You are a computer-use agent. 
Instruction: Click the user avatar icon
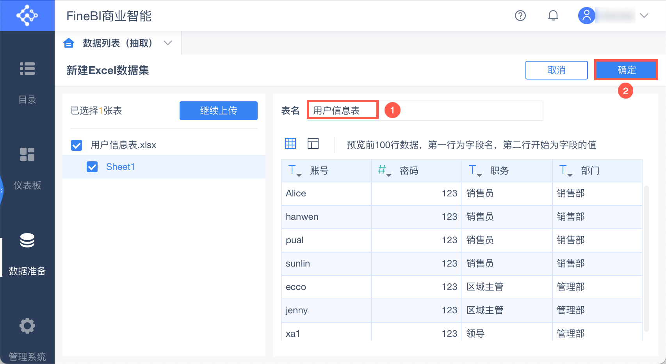586,16
